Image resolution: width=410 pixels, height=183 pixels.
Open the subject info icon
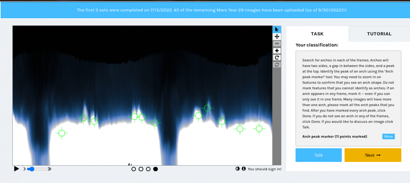point(244,169)
